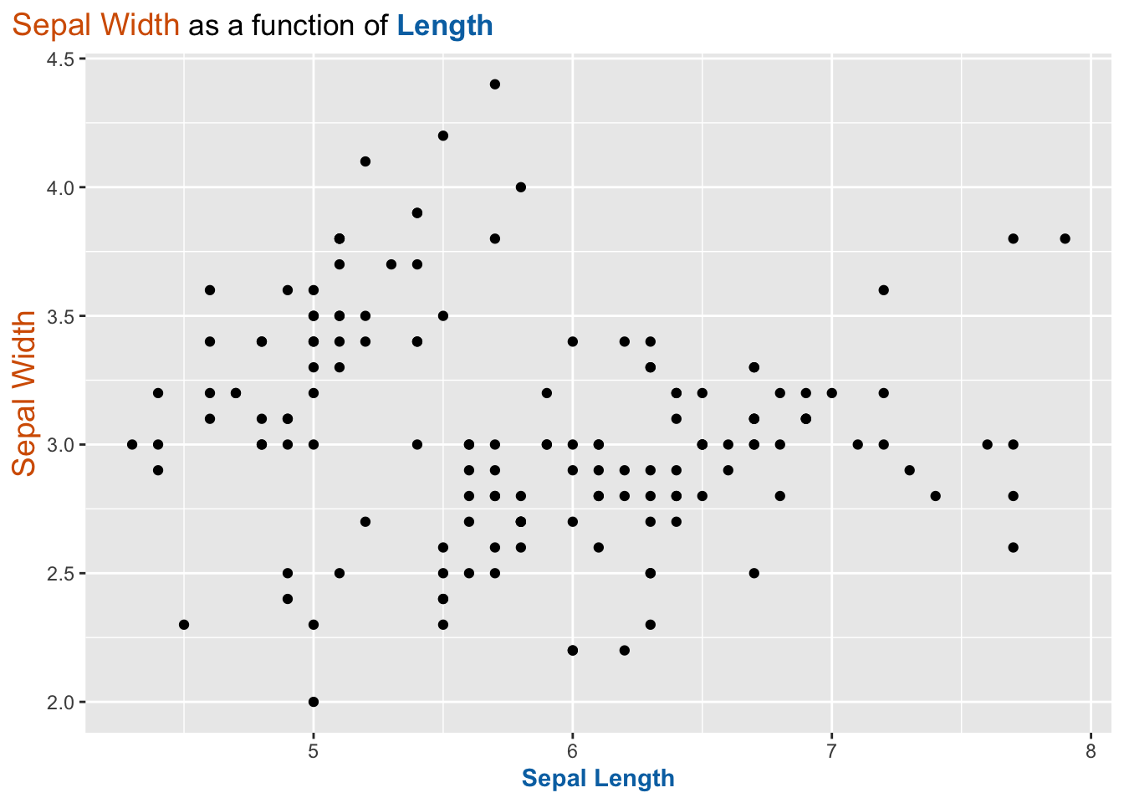This screenshot has height=803, width=1124.
Task: Click the rotated 'Sepal Width' y-axis label
Action: coord(26,393)
